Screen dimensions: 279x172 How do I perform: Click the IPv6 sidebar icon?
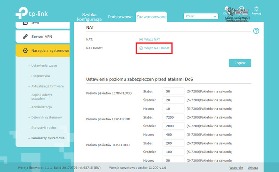[x=25, y=23]
